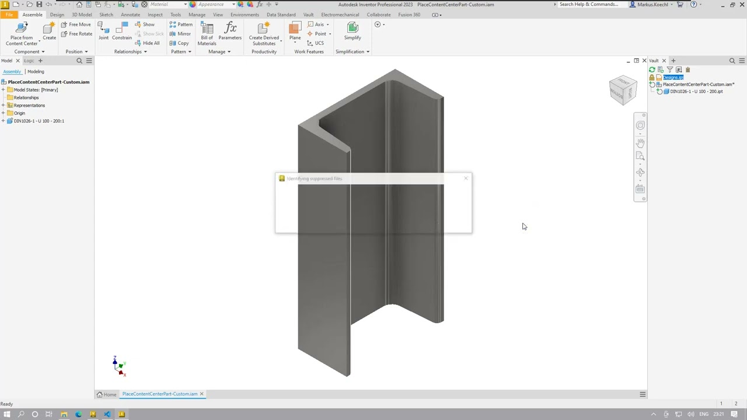Click Place from Content Center icon

[22, 27]
